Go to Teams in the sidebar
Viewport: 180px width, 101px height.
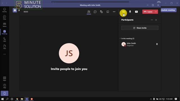point(4,25)
